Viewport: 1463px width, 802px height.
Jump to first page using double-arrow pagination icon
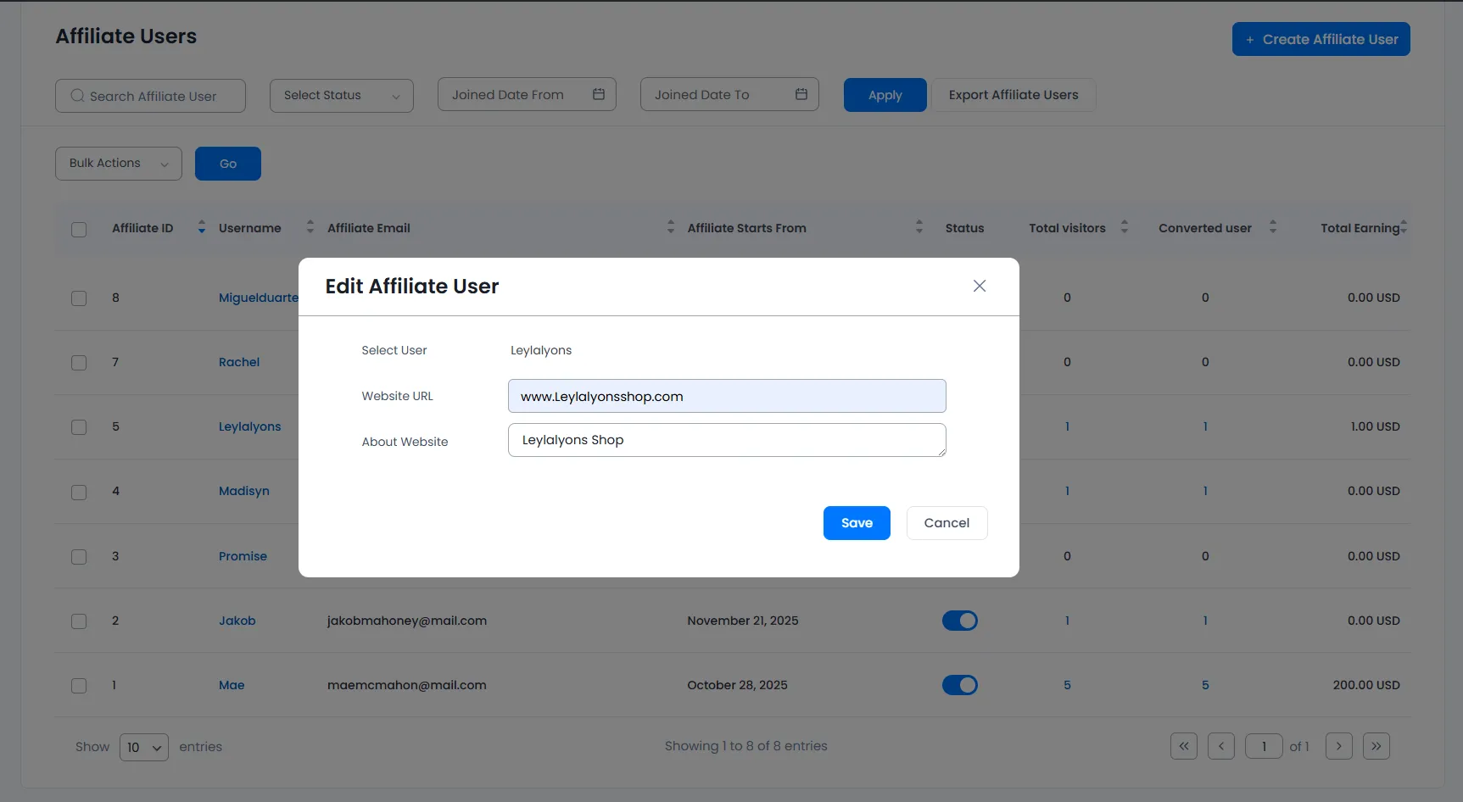[1184, 746]
